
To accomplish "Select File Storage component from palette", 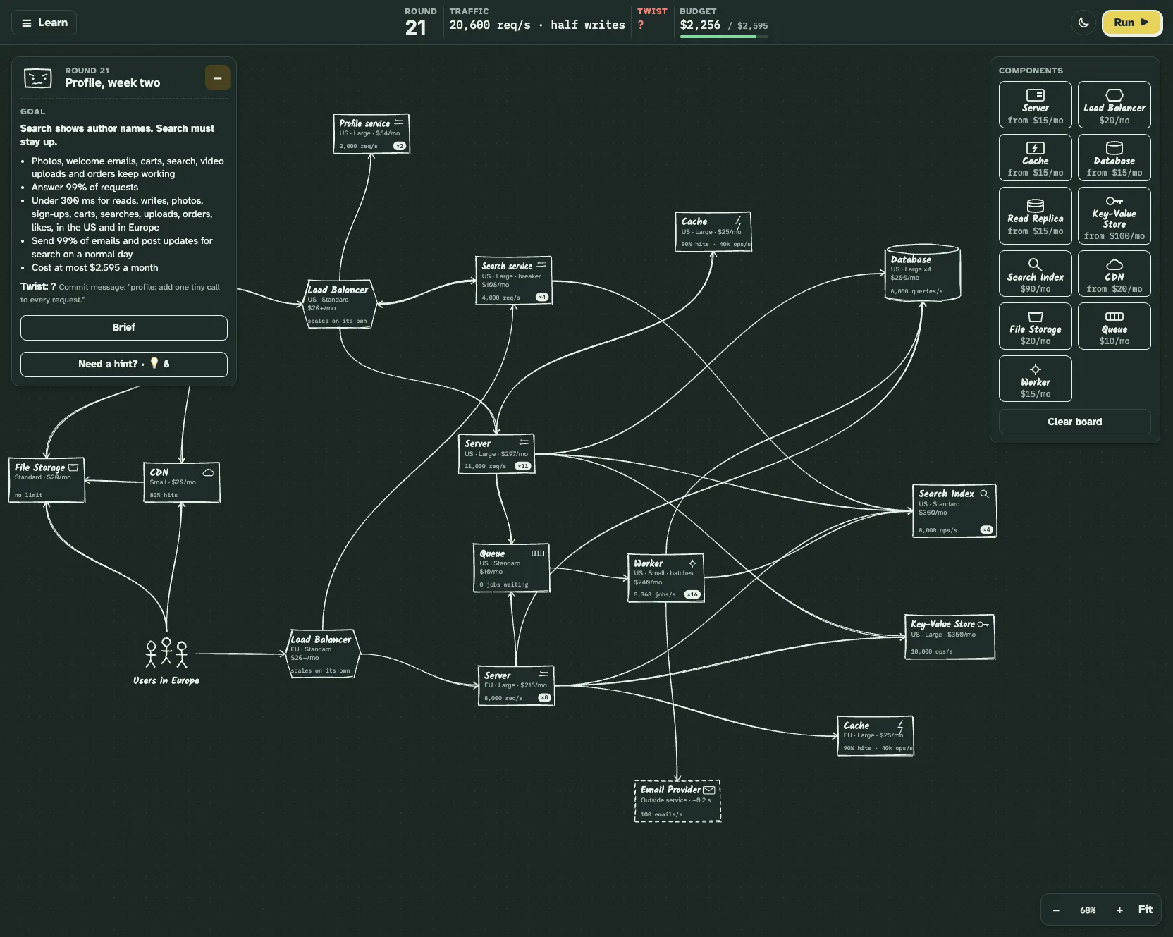I will pyautogui.click(x=1035, y=326).
